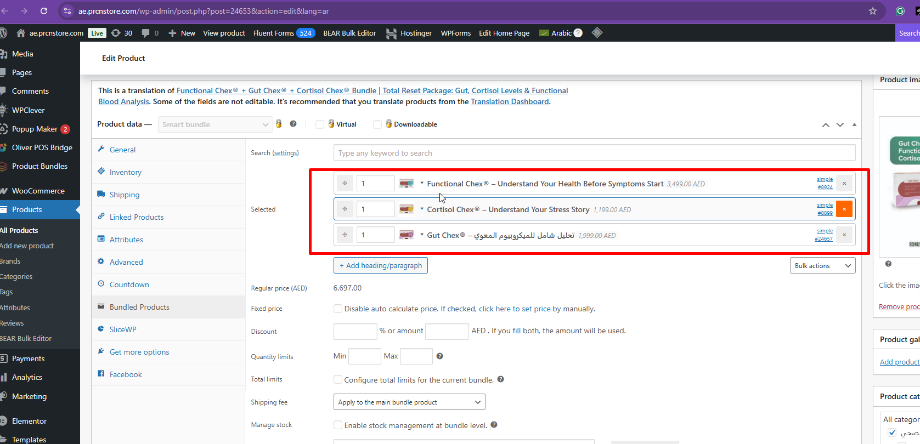Click Quantity limits help tooltip icon
Screen dimensions: 920x444
coord(439,356)
